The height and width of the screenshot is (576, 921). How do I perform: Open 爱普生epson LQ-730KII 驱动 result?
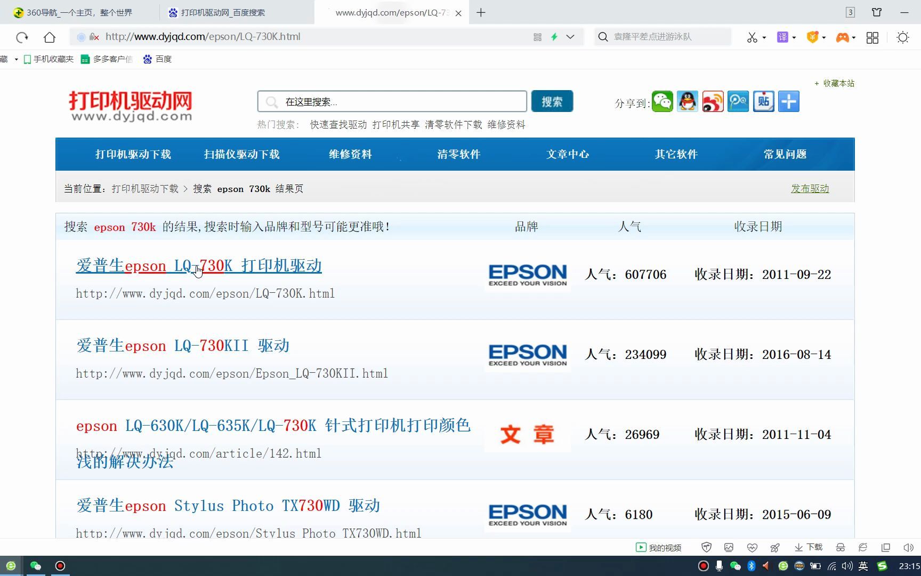(183, 346)
